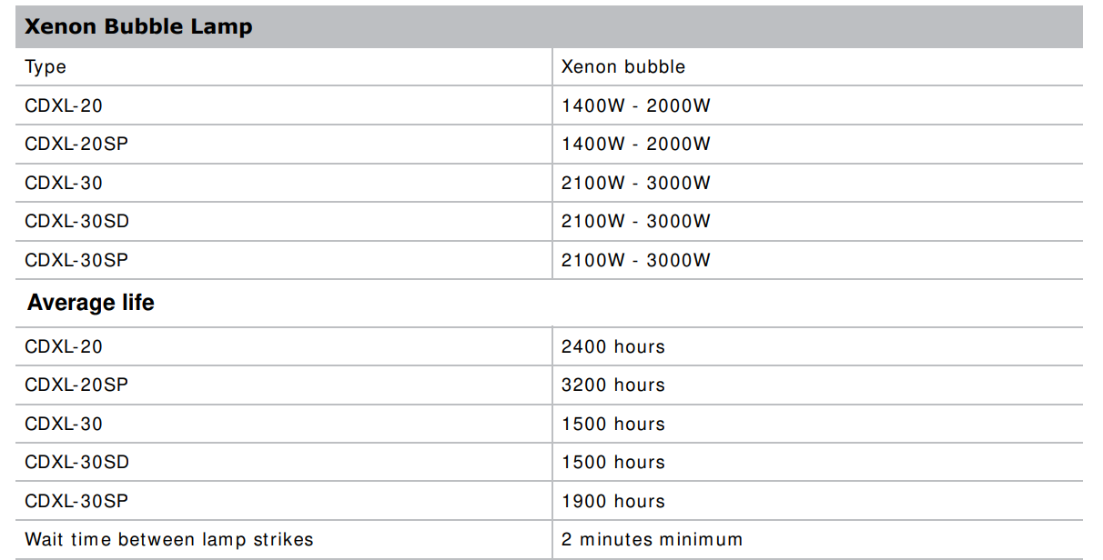Click 1500 hours in the CDXL-30SD row
Viewport: 1103px width, 560px height.
coord(612,463)
